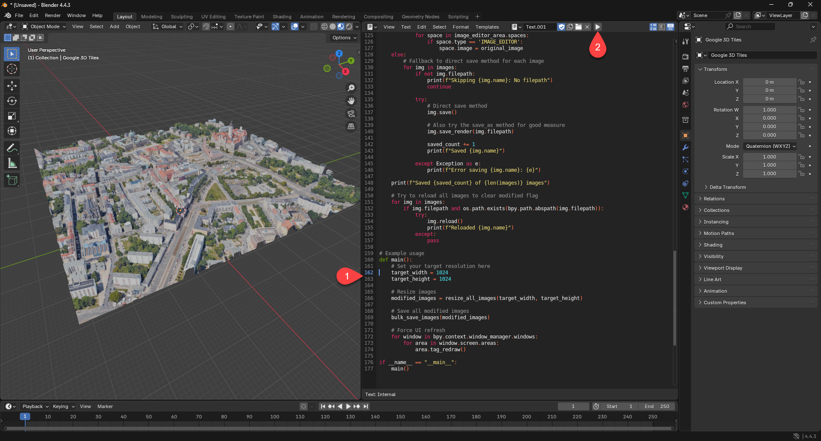Open the Modifiers properties wrench tab

point(685,147)
